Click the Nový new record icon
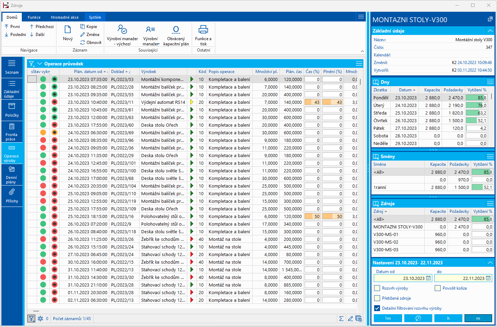 [67, 30]
